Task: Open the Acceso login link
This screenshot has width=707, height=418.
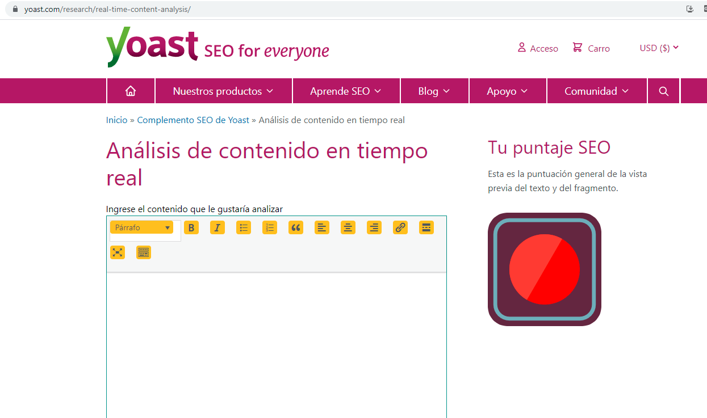Action: tap(538, 48)
